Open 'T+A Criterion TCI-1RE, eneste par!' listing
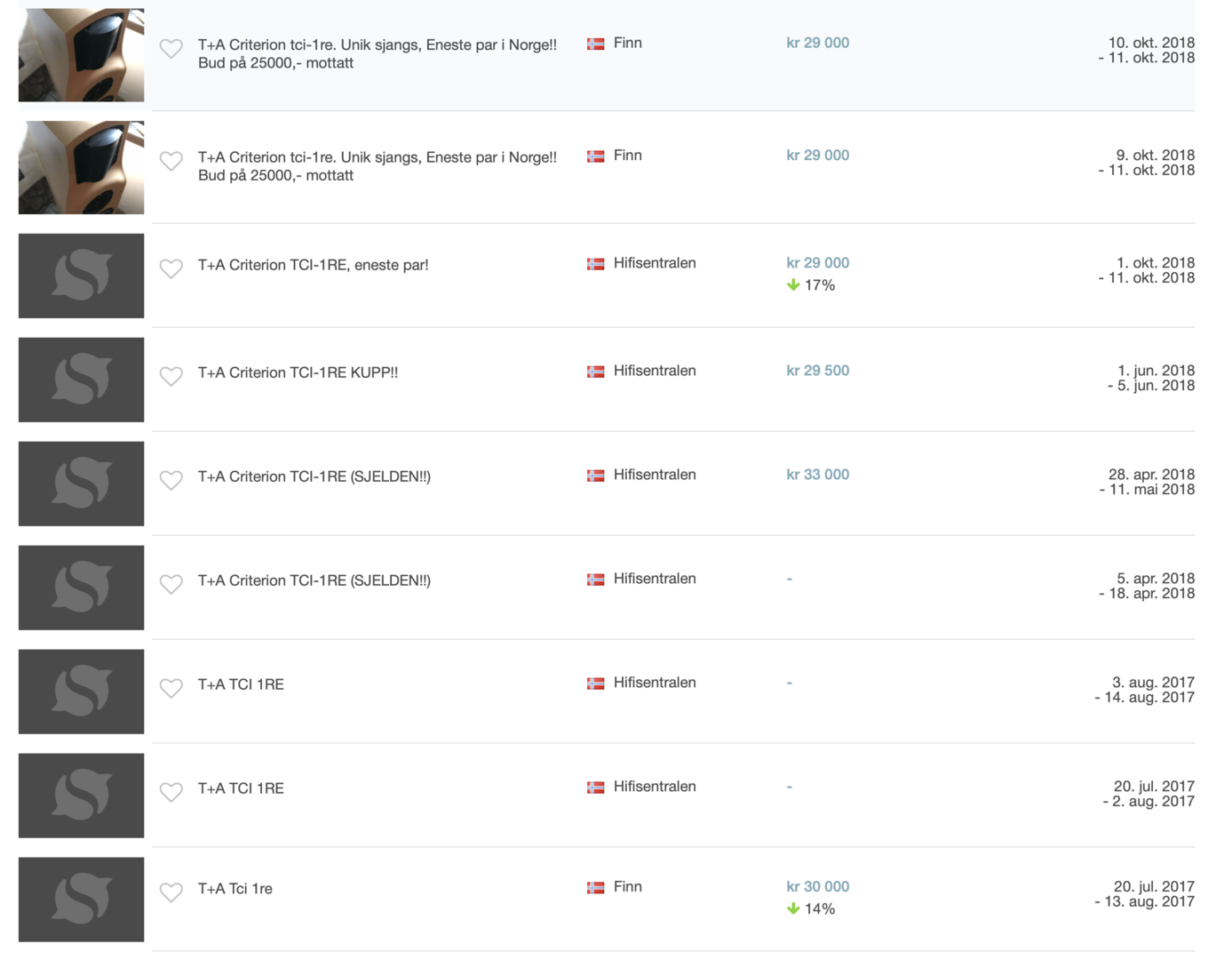This screenshot has height=960, width=1216. (x=314, y=265)
